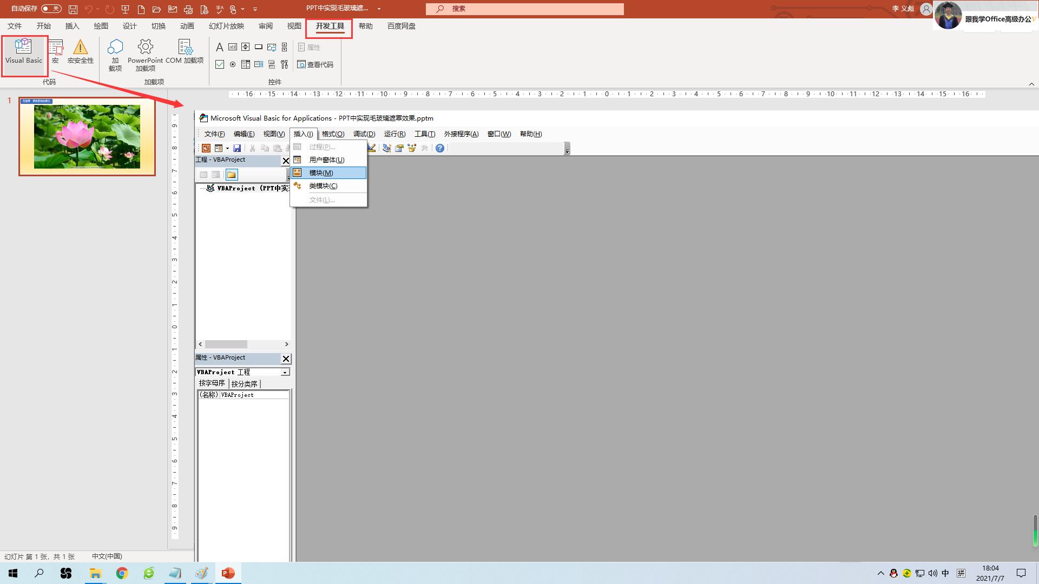Open the 调试(D) menu
The width and height of the screenshot is (1039, 584).
pyautogui.click(x=364, y=134)
